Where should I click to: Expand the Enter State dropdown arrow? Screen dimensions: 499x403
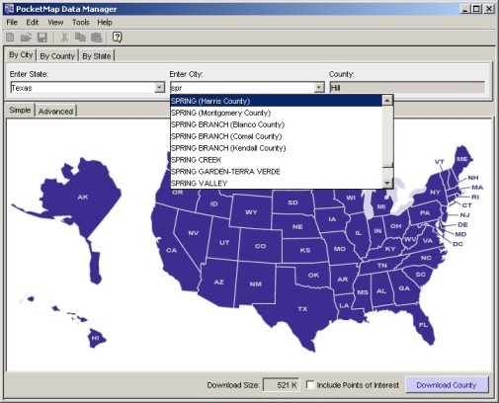(x=159, y=88)
